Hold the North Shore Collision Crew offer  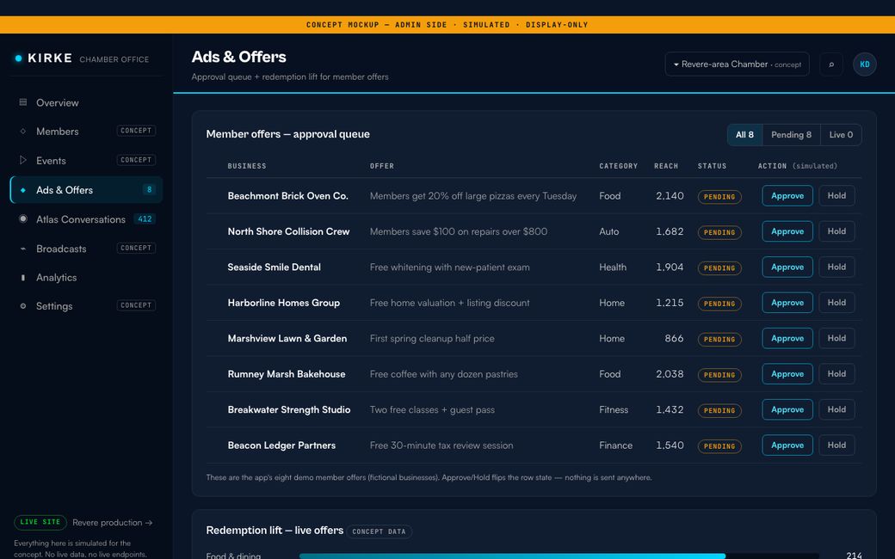coord(836,231)
